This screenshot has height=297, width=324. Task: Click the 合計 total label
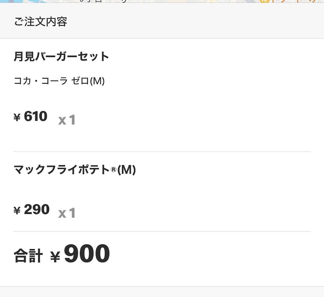tap(28, 255)
